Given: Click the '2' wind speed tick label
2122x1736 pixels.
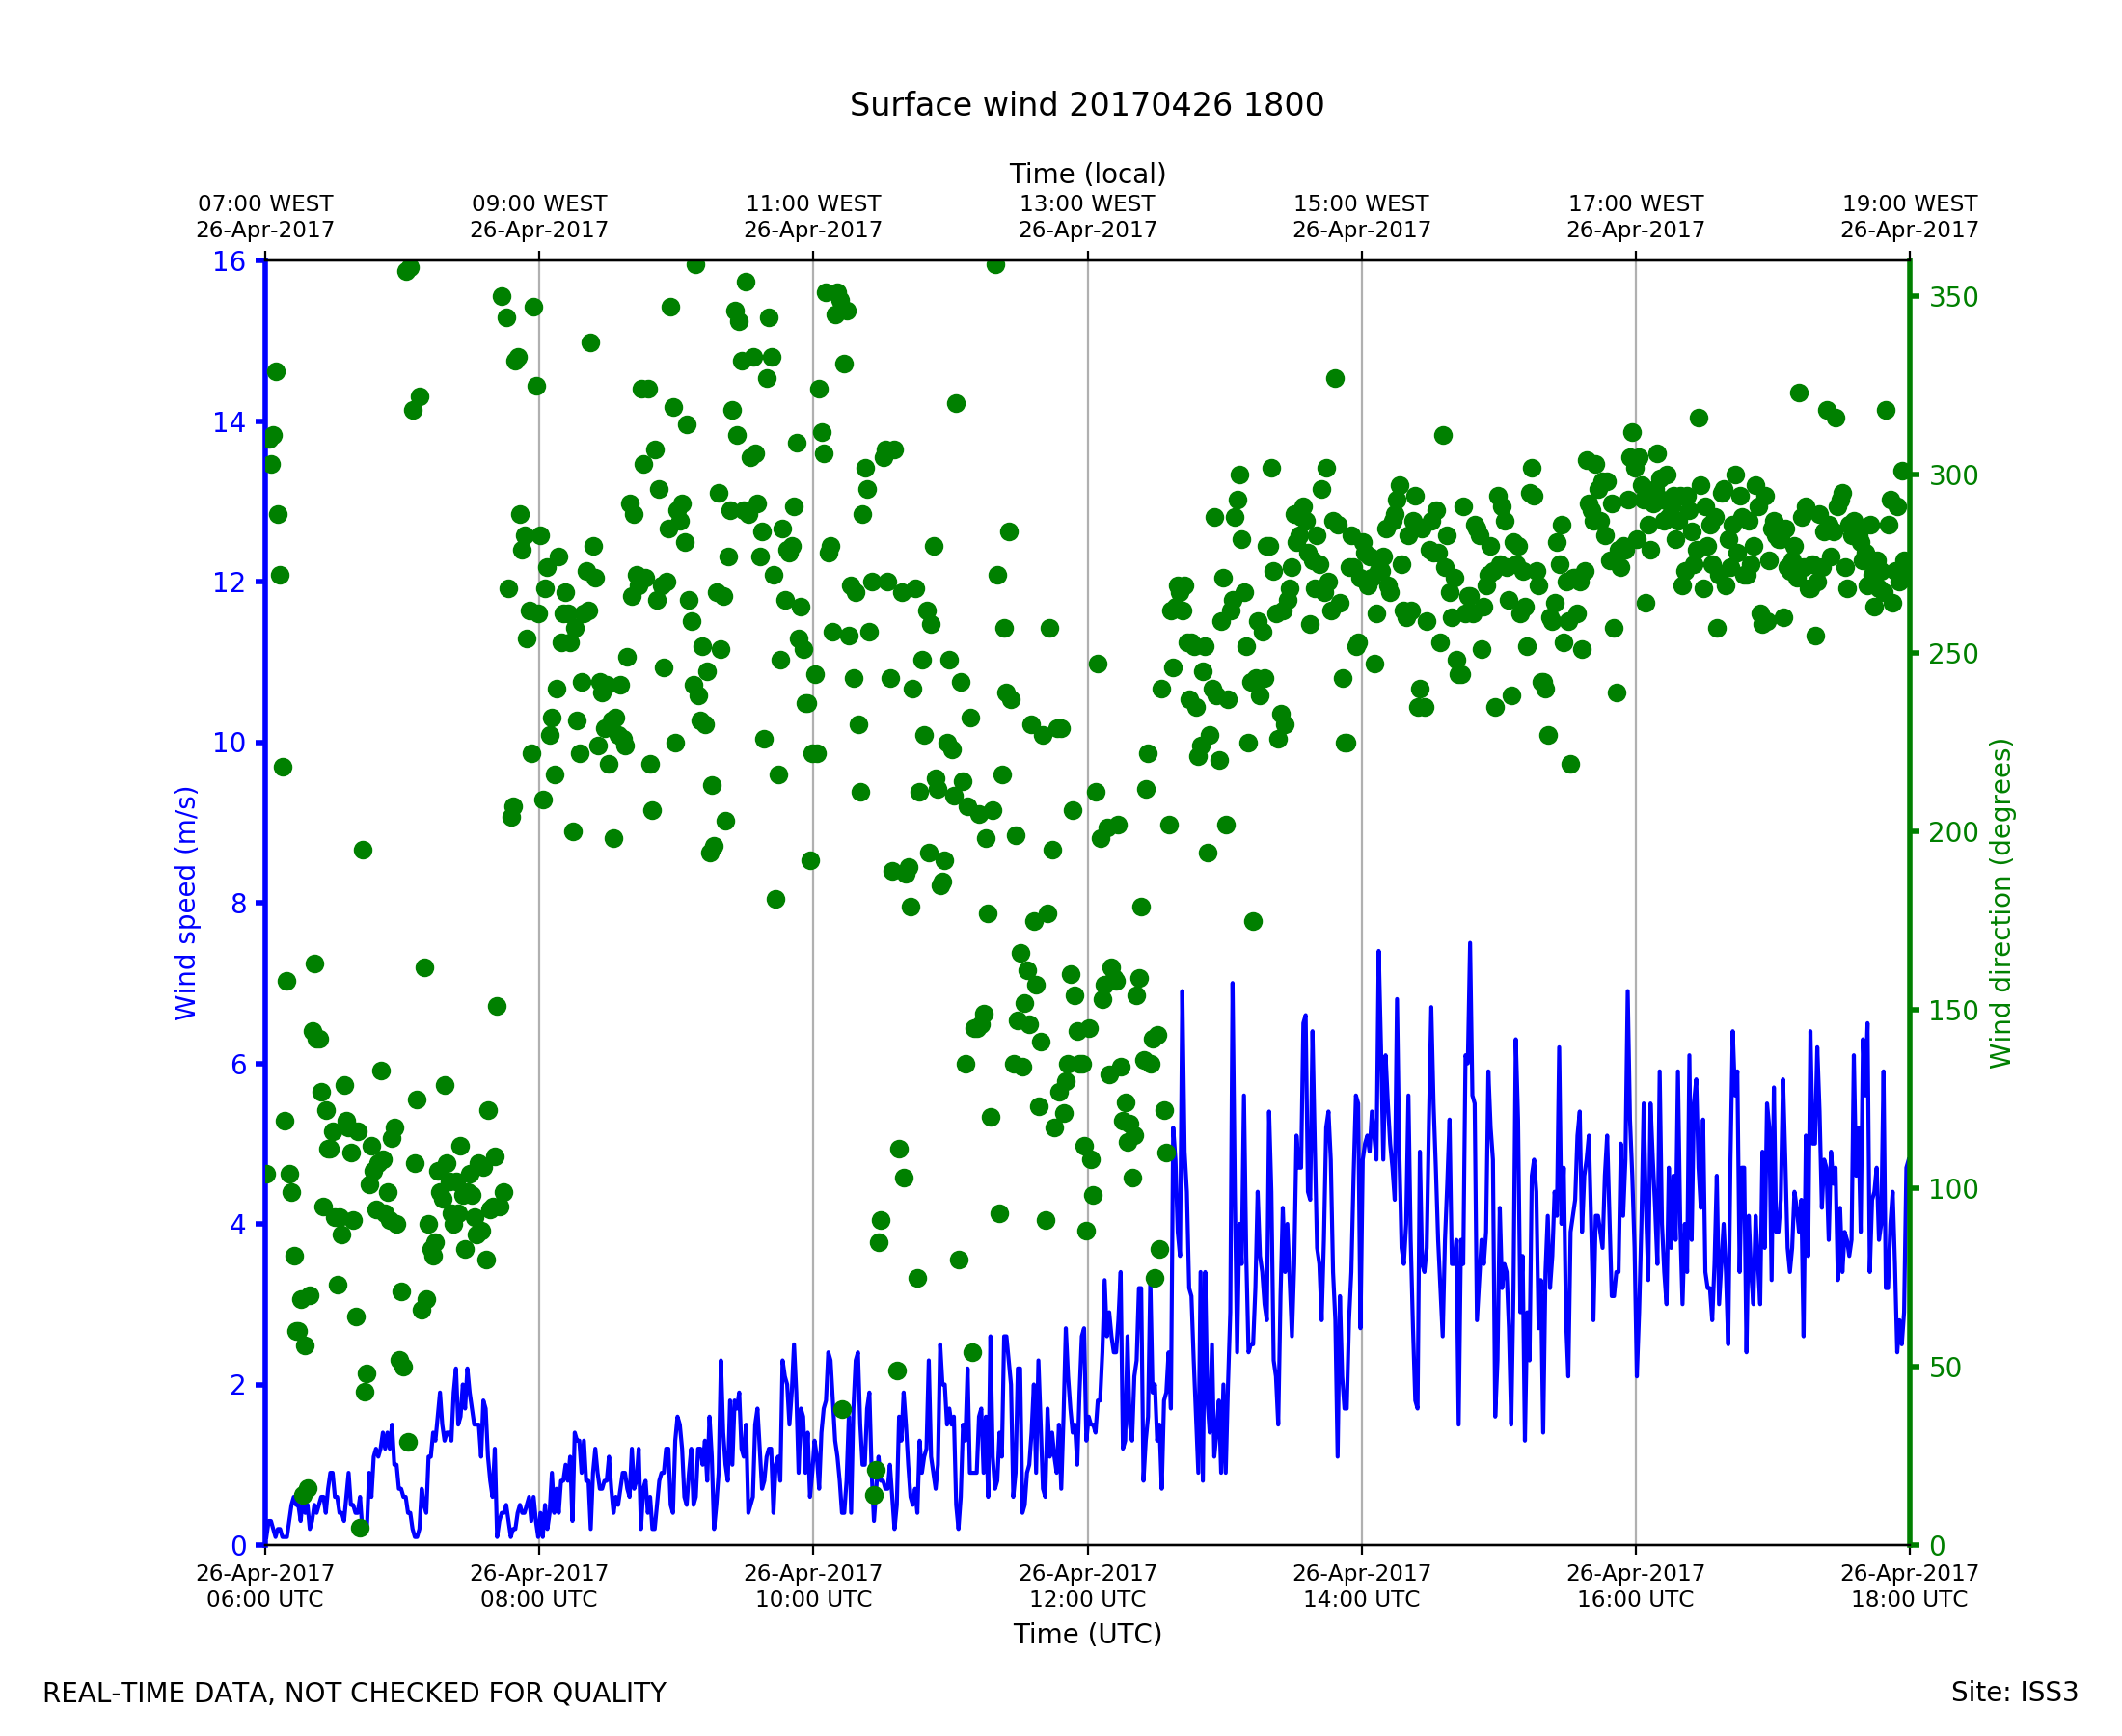Looking at the screenshot, I should [x=238, y=1385].
